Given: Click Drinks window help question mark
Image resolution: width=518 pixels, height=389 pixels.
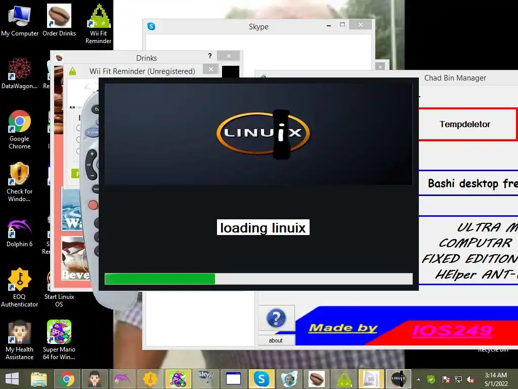Looking at the screenshot, I should (210, 56).
